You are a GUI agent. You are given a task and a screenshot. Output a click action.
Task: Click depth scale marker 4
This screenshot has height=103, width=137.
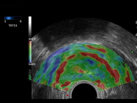point(136,35)
